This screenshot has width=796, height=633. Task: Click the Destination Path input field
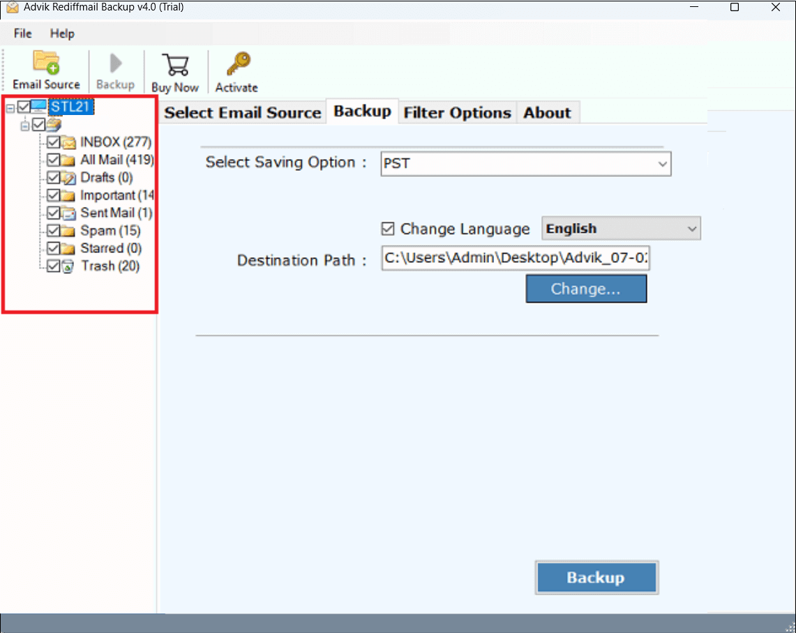point(516,258)
